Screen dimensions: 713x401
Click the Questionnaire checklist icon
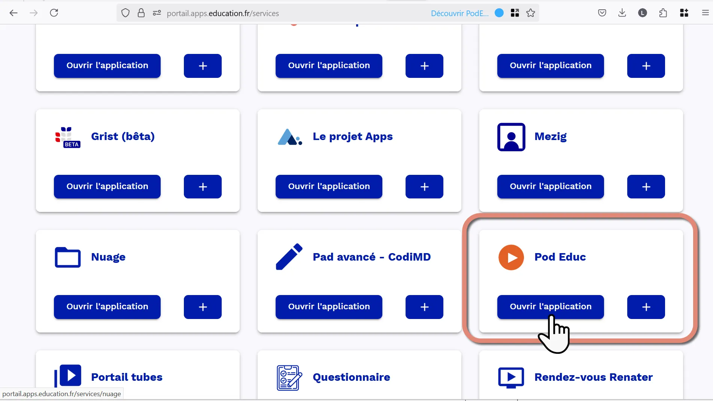tap(289, 378)
